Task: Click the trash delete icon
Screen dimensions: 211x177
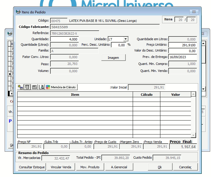Action: coord(27,87)
